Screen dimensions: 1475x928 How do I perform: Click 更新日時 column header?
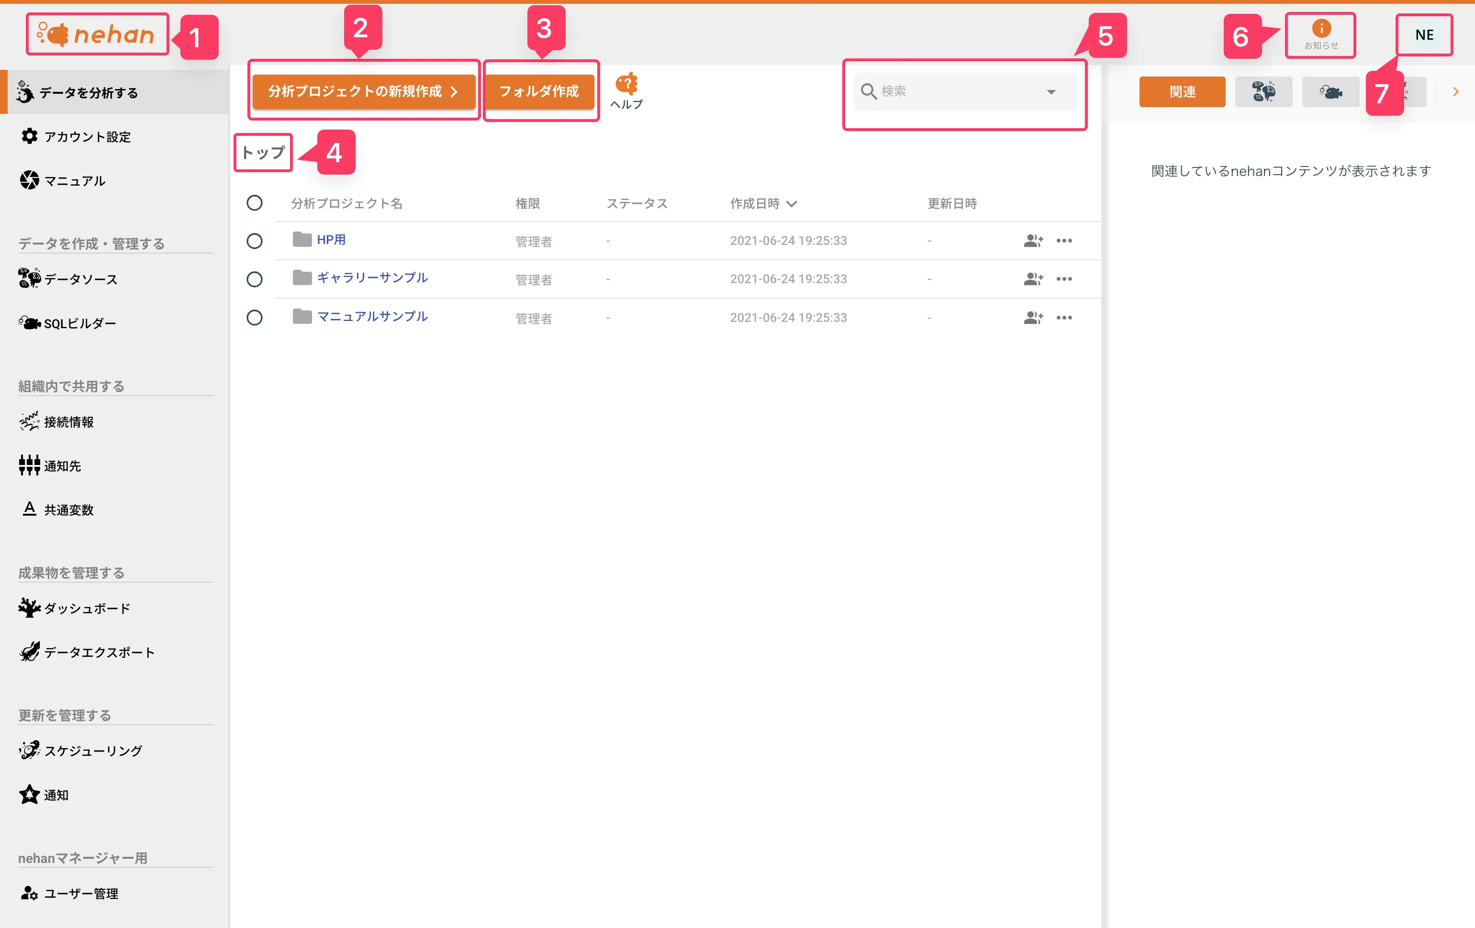pyautogui.click(x=952, y=203)
